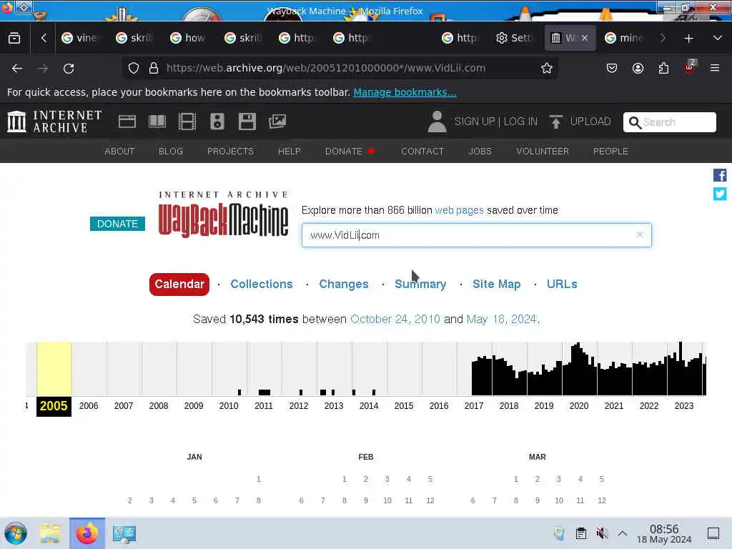Open October 24, 2010 capture link
The height and width of the screenshot is (549, 732).
(395, 319)
